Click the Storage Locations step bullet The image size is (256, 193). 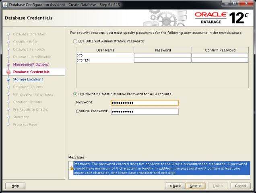8,80
